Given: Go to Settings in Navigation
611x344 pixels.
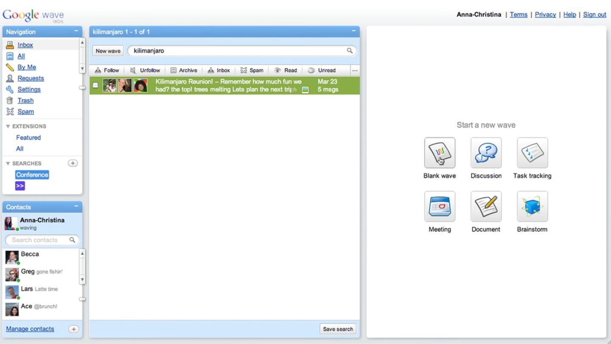Looking at the screenshot, I should click(x=29, y=90).
